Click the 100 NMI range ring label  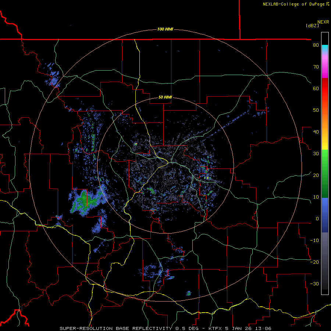coord(165,29)
